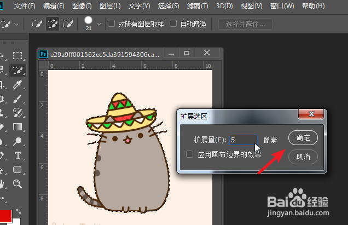Click the document title e29a9ff001562ec5da...
The image size is (348, 225).
coord(105,54)
